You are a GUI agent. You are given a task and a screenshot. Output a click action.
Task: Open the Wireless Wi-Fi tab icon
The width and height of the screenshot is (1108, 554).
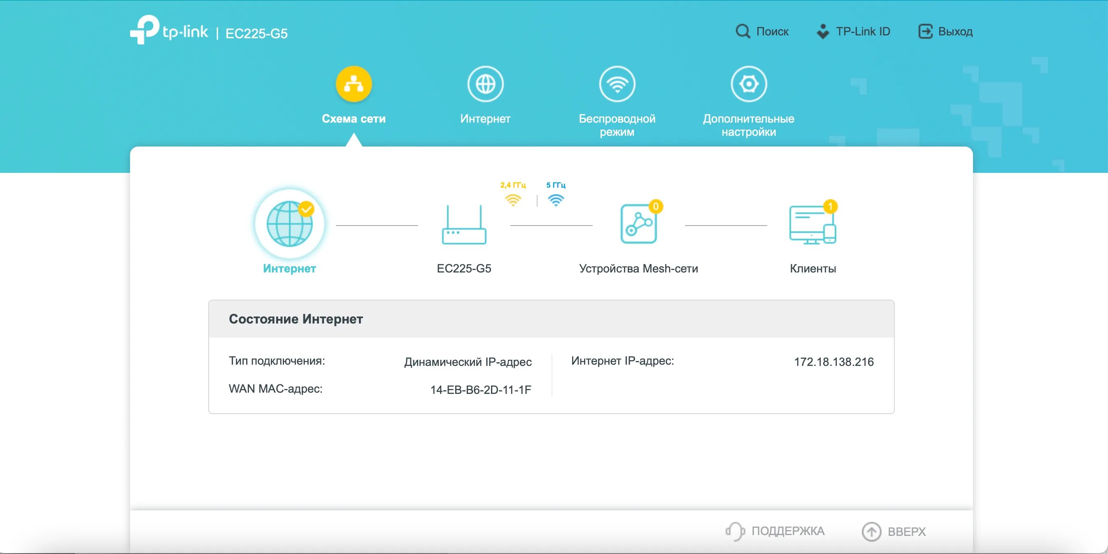click(x=617, y=84)
